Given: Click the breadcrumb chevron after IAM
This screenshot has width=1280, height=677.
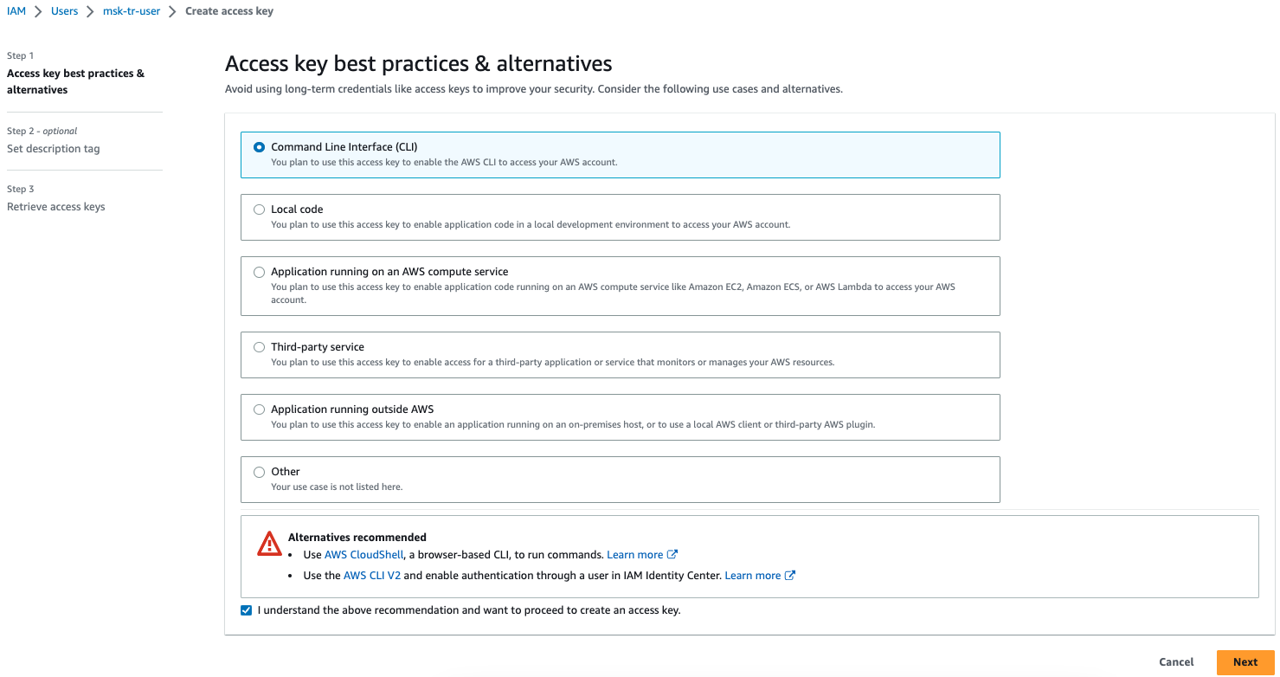Looking at the screenshot, I should click(x=38, y=11).
